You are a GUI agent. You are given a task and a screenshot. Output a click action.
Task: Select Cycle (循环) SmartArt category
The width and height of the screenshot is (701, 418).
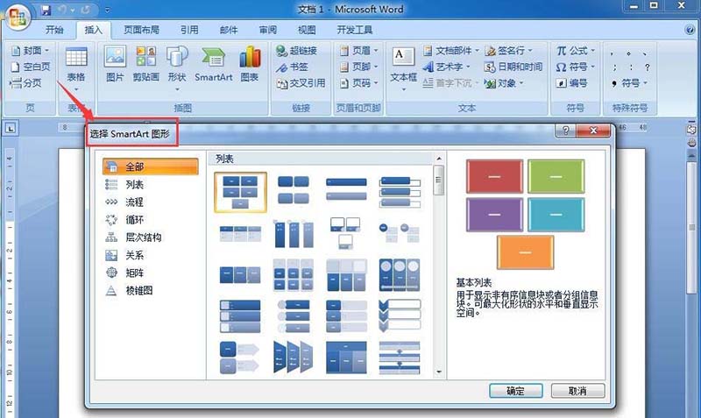coord(150,219)
